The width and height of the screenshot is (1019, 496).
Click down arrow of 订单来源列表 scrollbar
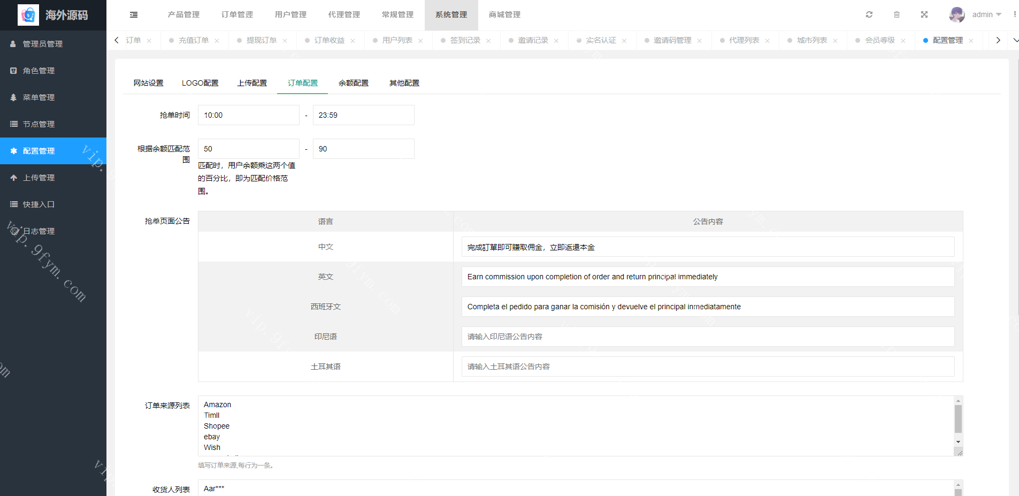click(958, 442)
